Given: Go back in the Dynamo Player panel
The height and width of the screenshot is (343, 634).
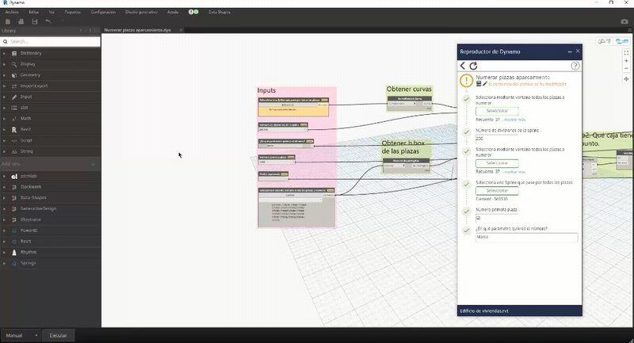Looking at the screenshot, I should (x=463, y=66).
